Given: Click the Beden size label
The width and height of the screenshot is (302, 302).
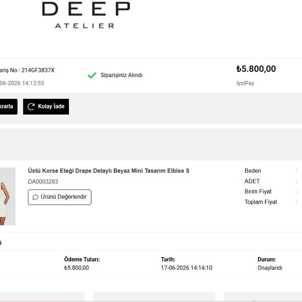Looking at the screenshot, I should 253,171.
